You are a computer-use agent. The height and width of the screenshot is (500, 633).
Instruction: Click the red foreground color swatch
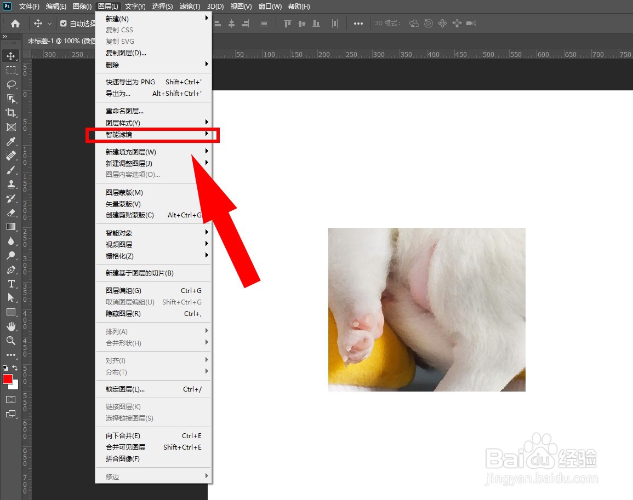7,379
